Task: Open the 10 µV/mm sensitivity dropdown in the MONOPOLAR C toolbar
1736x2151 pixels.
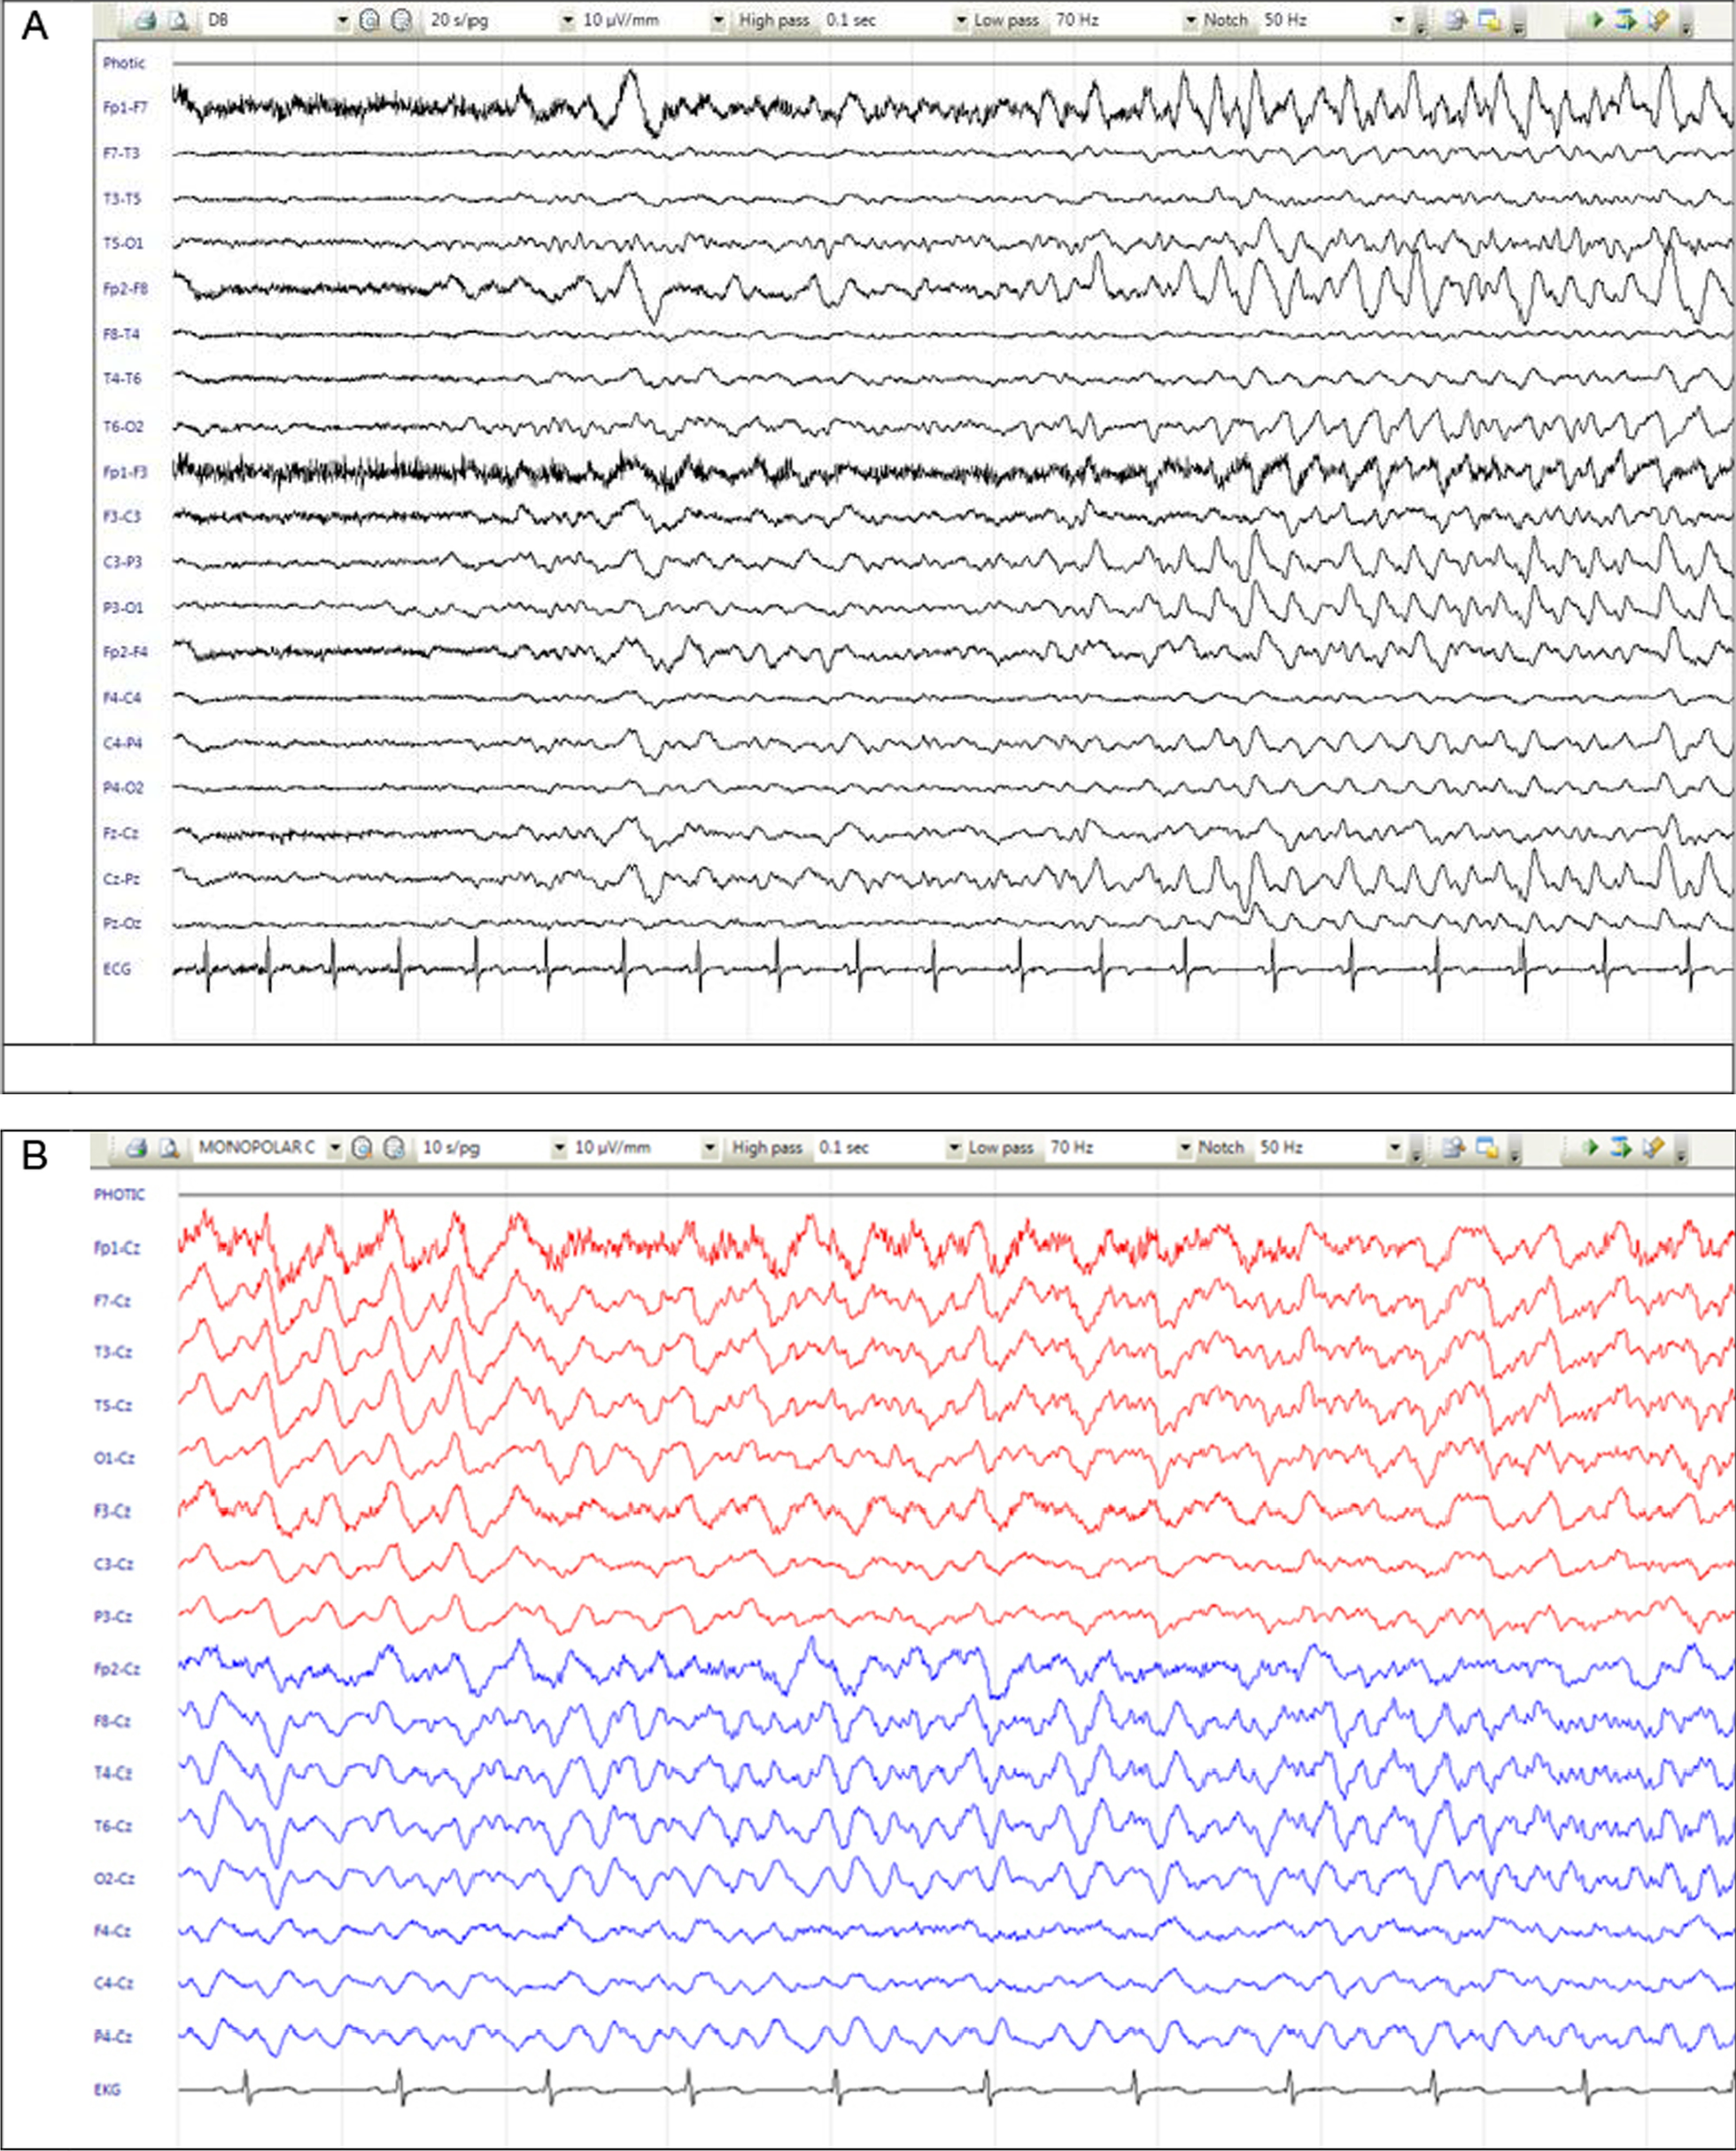Action: [710, 1148]
